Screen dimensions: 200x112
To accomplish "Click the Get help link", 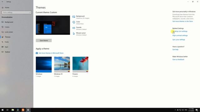I will click(x=175, y=49).
